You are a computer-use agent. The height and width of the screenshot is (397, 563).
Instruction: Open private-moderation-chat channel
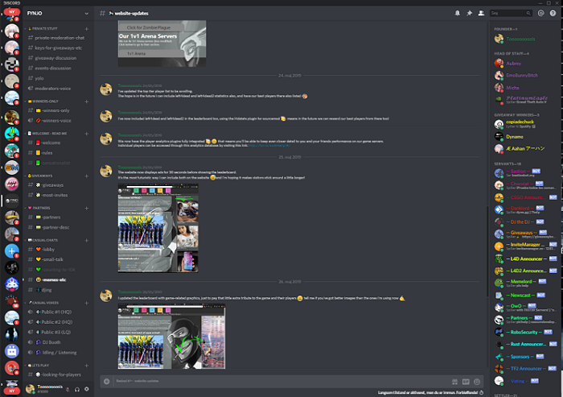(x=58, y=38)
